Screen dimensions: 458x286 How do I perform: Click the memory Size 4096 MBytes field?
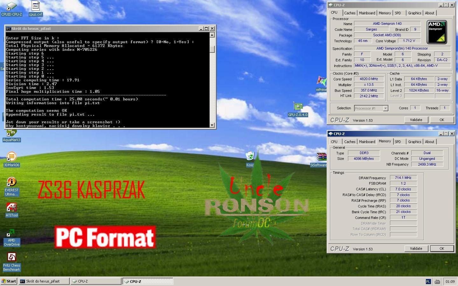point(364,159)
